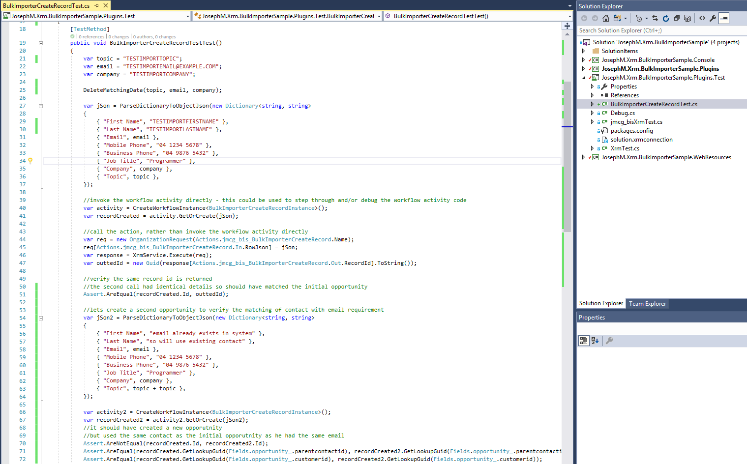The width and height of the screenshot is (747, 464).
Task: Collapse all items using the Collapse All icon
Action: pyautogui.click(x=676, y=18)
